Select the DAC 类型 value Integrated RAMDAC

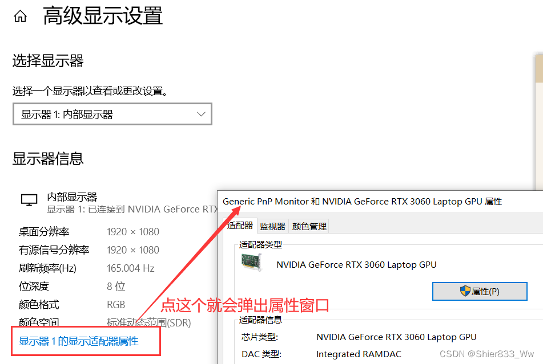[359, 354]
